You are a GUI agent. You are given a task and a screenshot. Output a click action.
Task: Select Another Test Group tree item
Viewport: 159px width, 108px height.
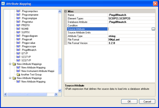pyautogui.click(x=31, y=75)
